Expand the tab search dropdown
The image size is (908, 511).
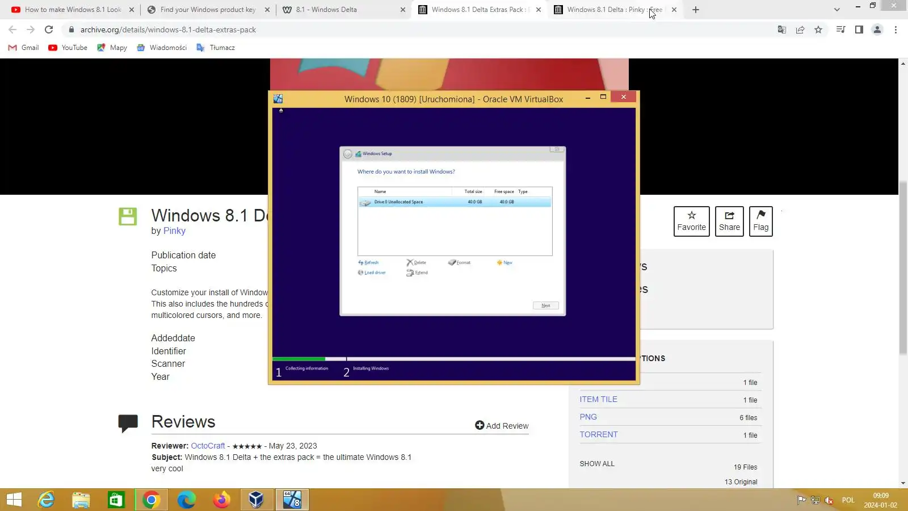click(x=836, y=10)
